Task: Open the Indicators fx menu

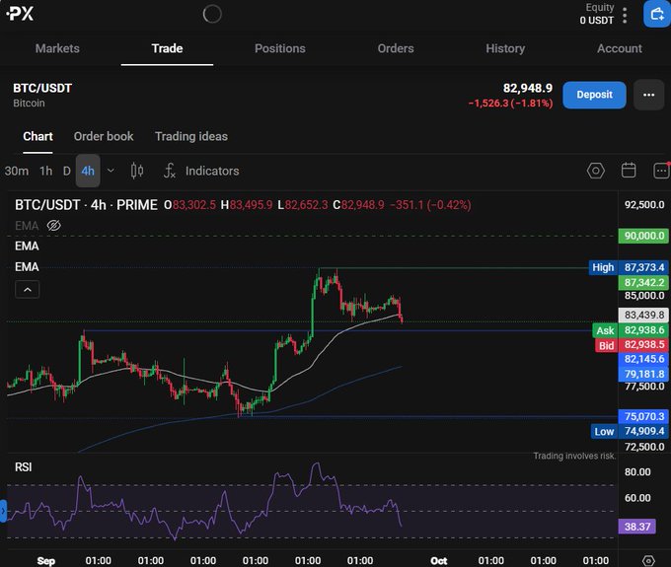Action: tap(201, 171)
